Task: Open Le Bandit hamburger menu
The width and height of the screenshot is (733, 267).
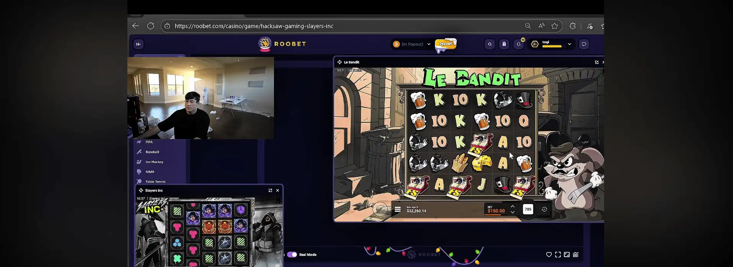Action: 398,209
